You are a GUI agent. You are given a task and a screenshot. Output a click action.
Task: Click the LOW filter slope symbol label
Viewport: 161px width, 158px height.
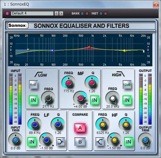(40, 74)
